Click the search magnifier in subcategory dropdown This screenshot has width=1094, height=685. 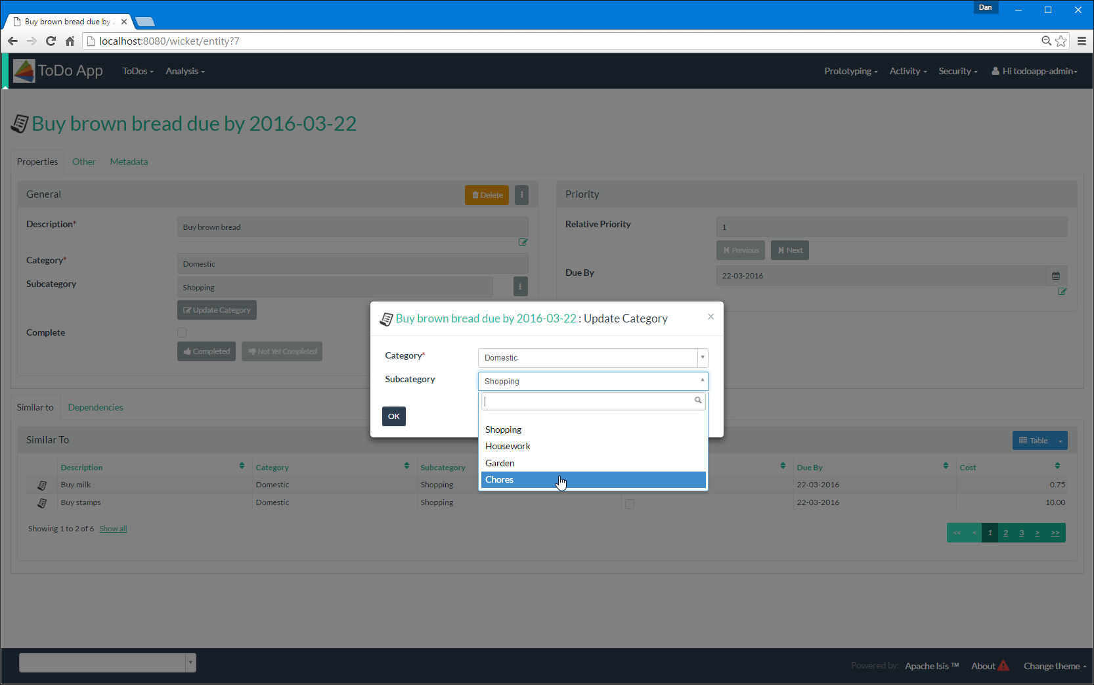point(698,401)
